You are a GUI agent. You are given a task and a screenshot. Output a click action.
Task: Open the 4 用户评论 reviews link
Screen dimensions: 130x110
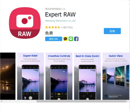(67, 27)
